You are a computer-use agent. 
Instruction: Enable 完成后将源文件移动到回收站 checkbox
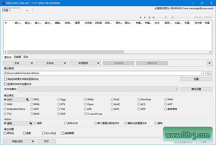click(5, 79)
